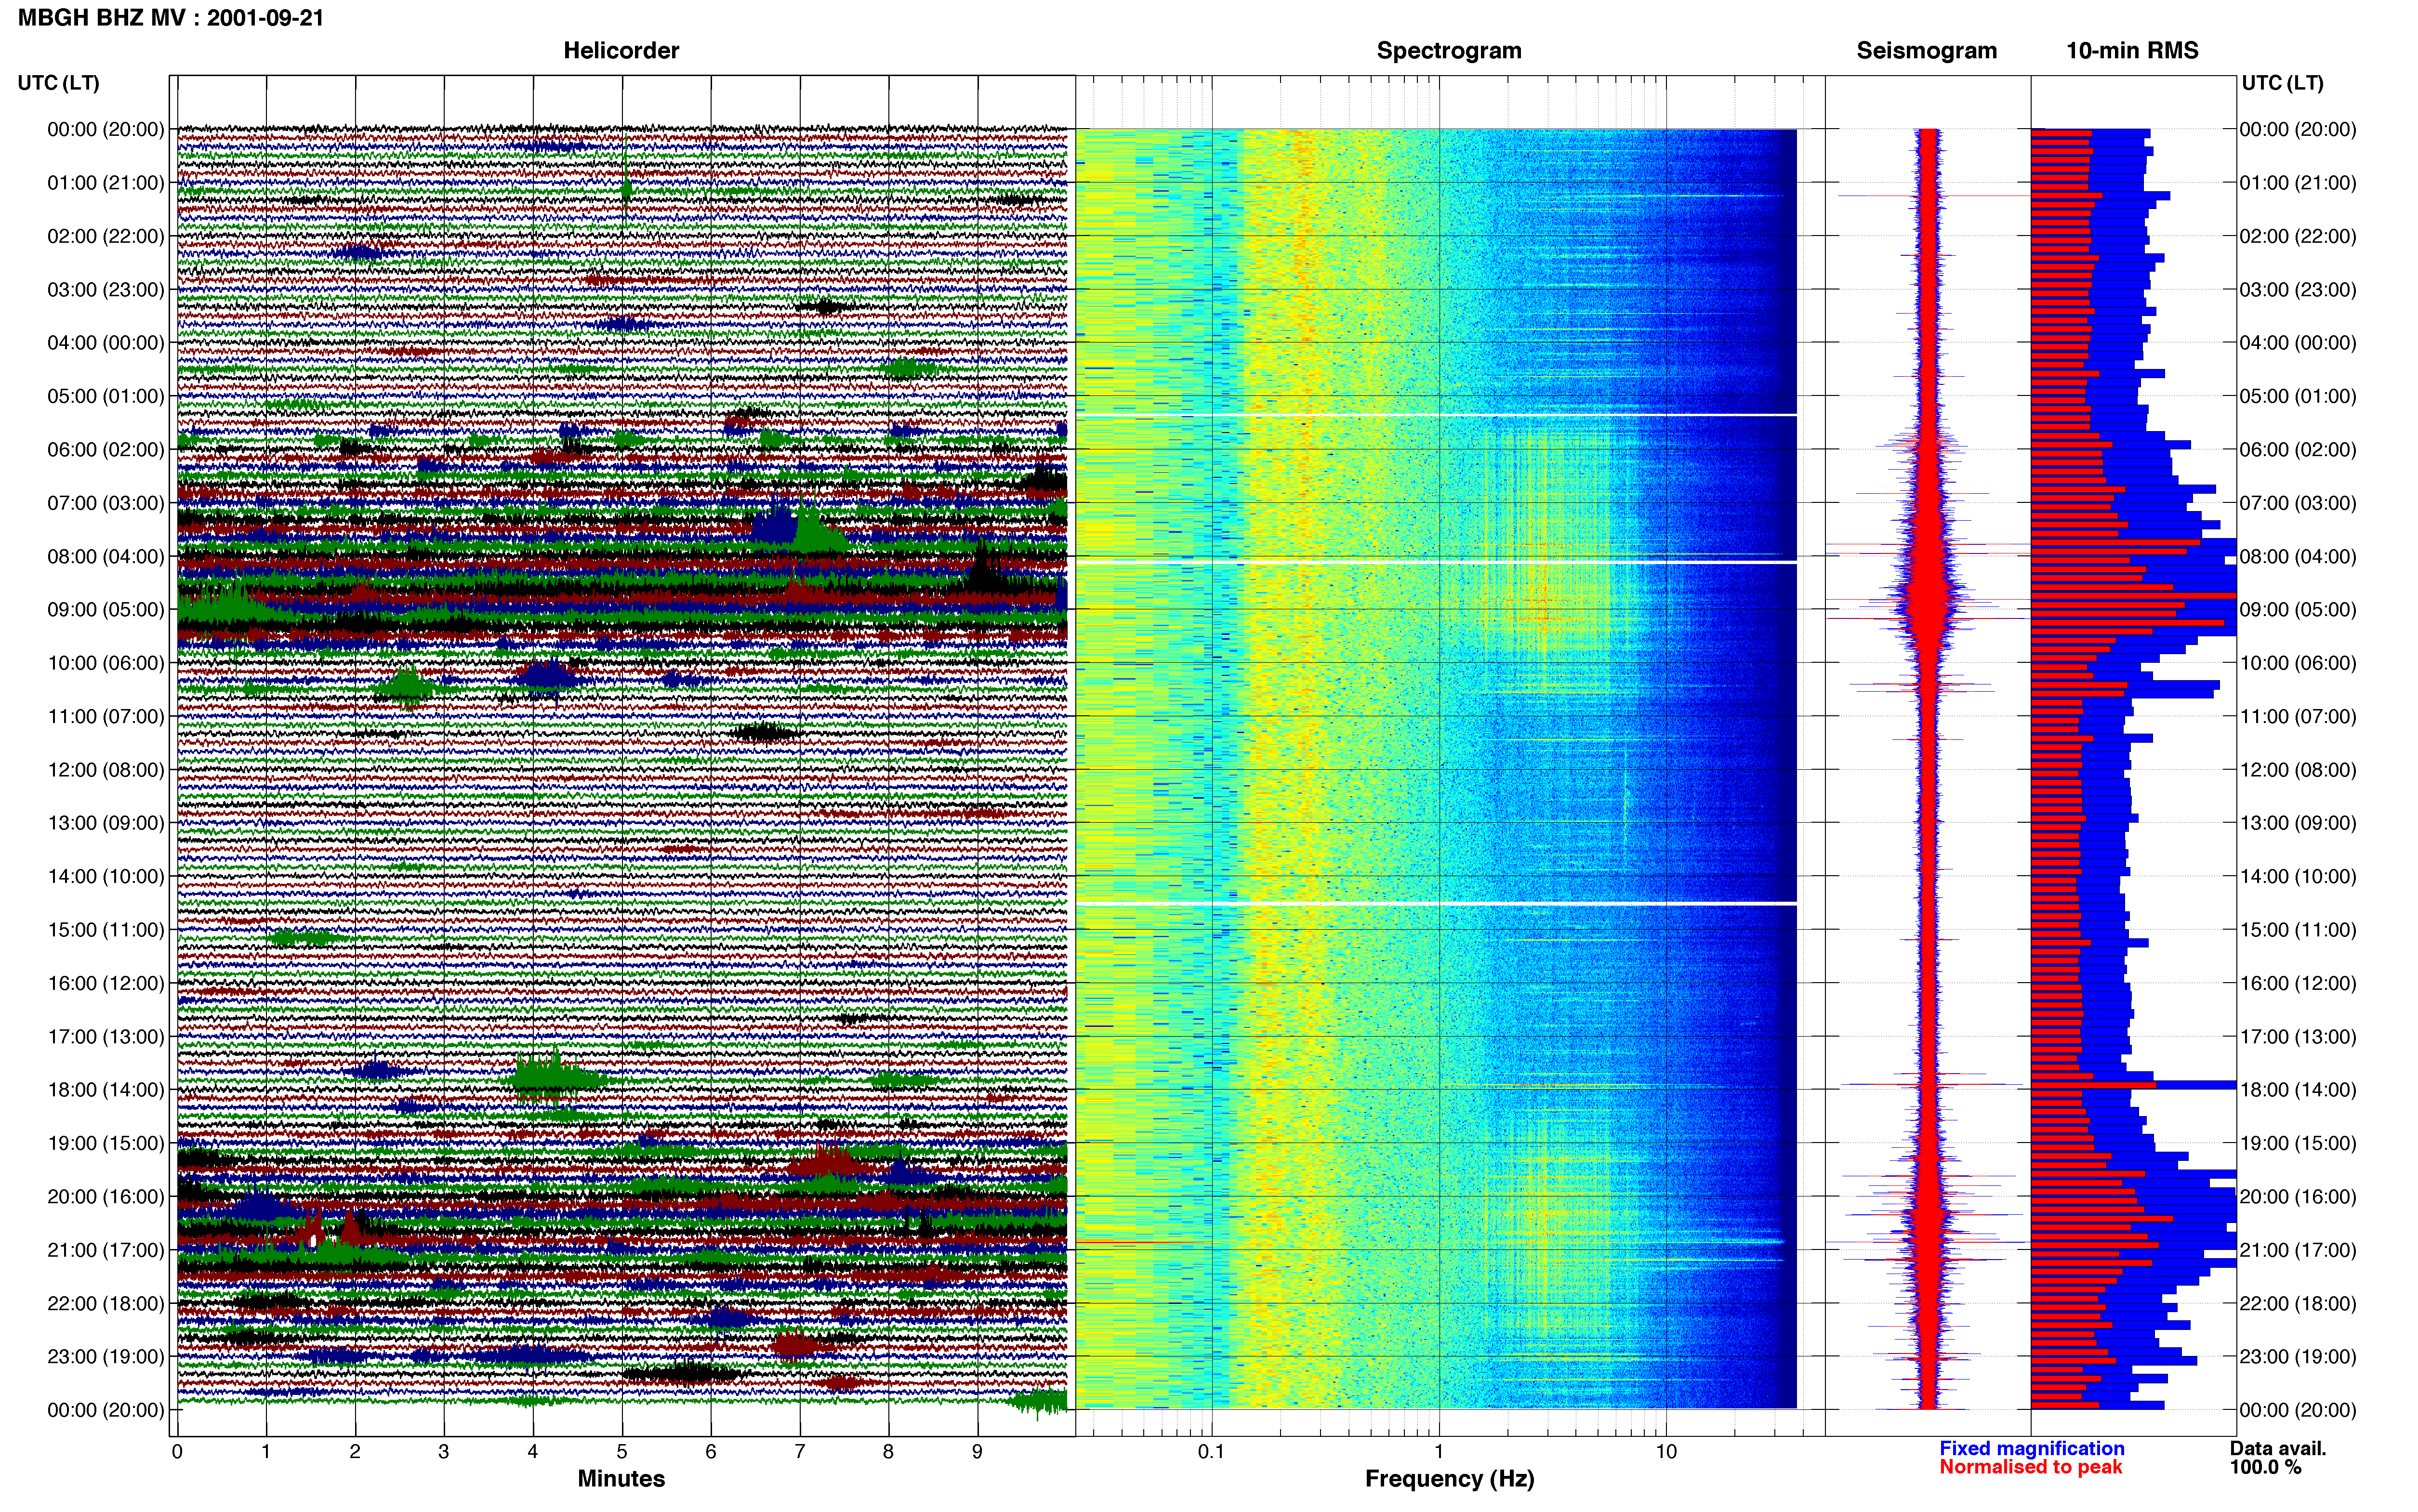Viewport: 2418px width, 1512px height.
Task: Click left time label '06:00 (02:00)'
Action: click(106, 450)
